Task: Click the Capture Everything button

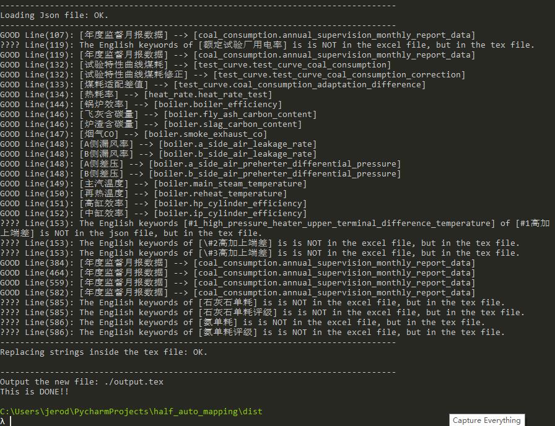Action: point(487,420)
